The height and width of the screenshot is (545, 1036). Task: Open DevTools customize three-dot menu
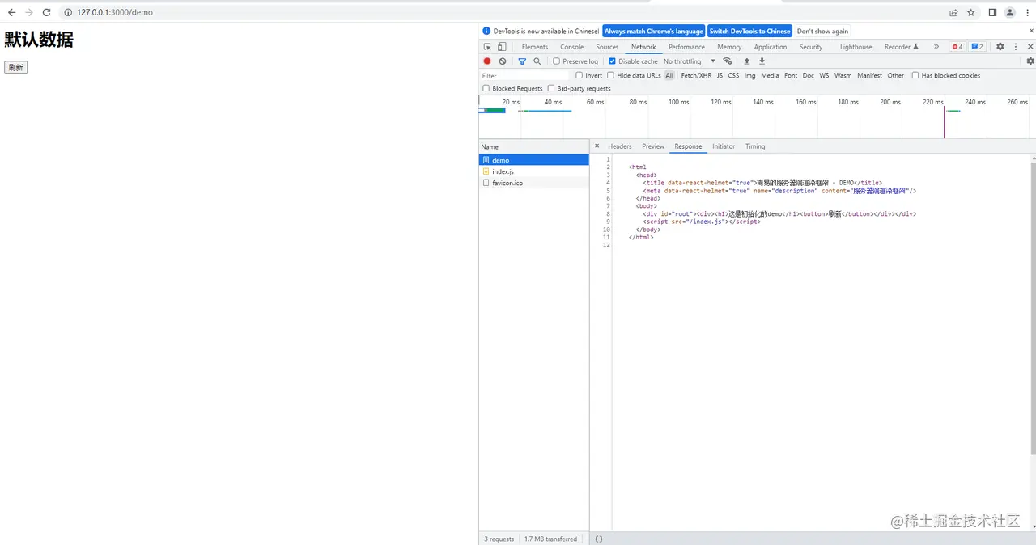click(x=1016, y=47)
